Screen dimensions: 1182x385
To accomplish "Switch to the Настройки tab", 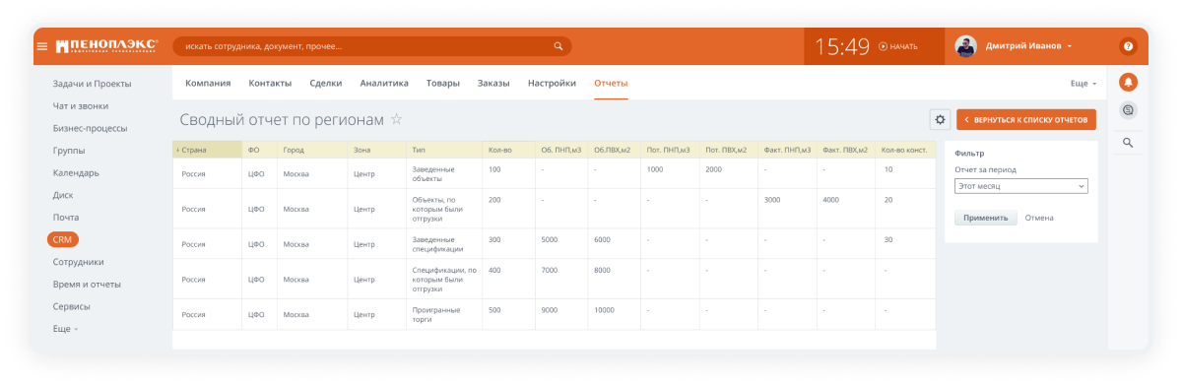I will [552, 84].
